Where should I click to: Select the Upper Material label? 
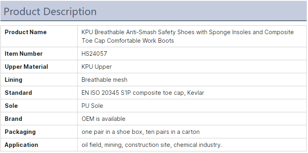pyautogui.click(x=26, y=67)
